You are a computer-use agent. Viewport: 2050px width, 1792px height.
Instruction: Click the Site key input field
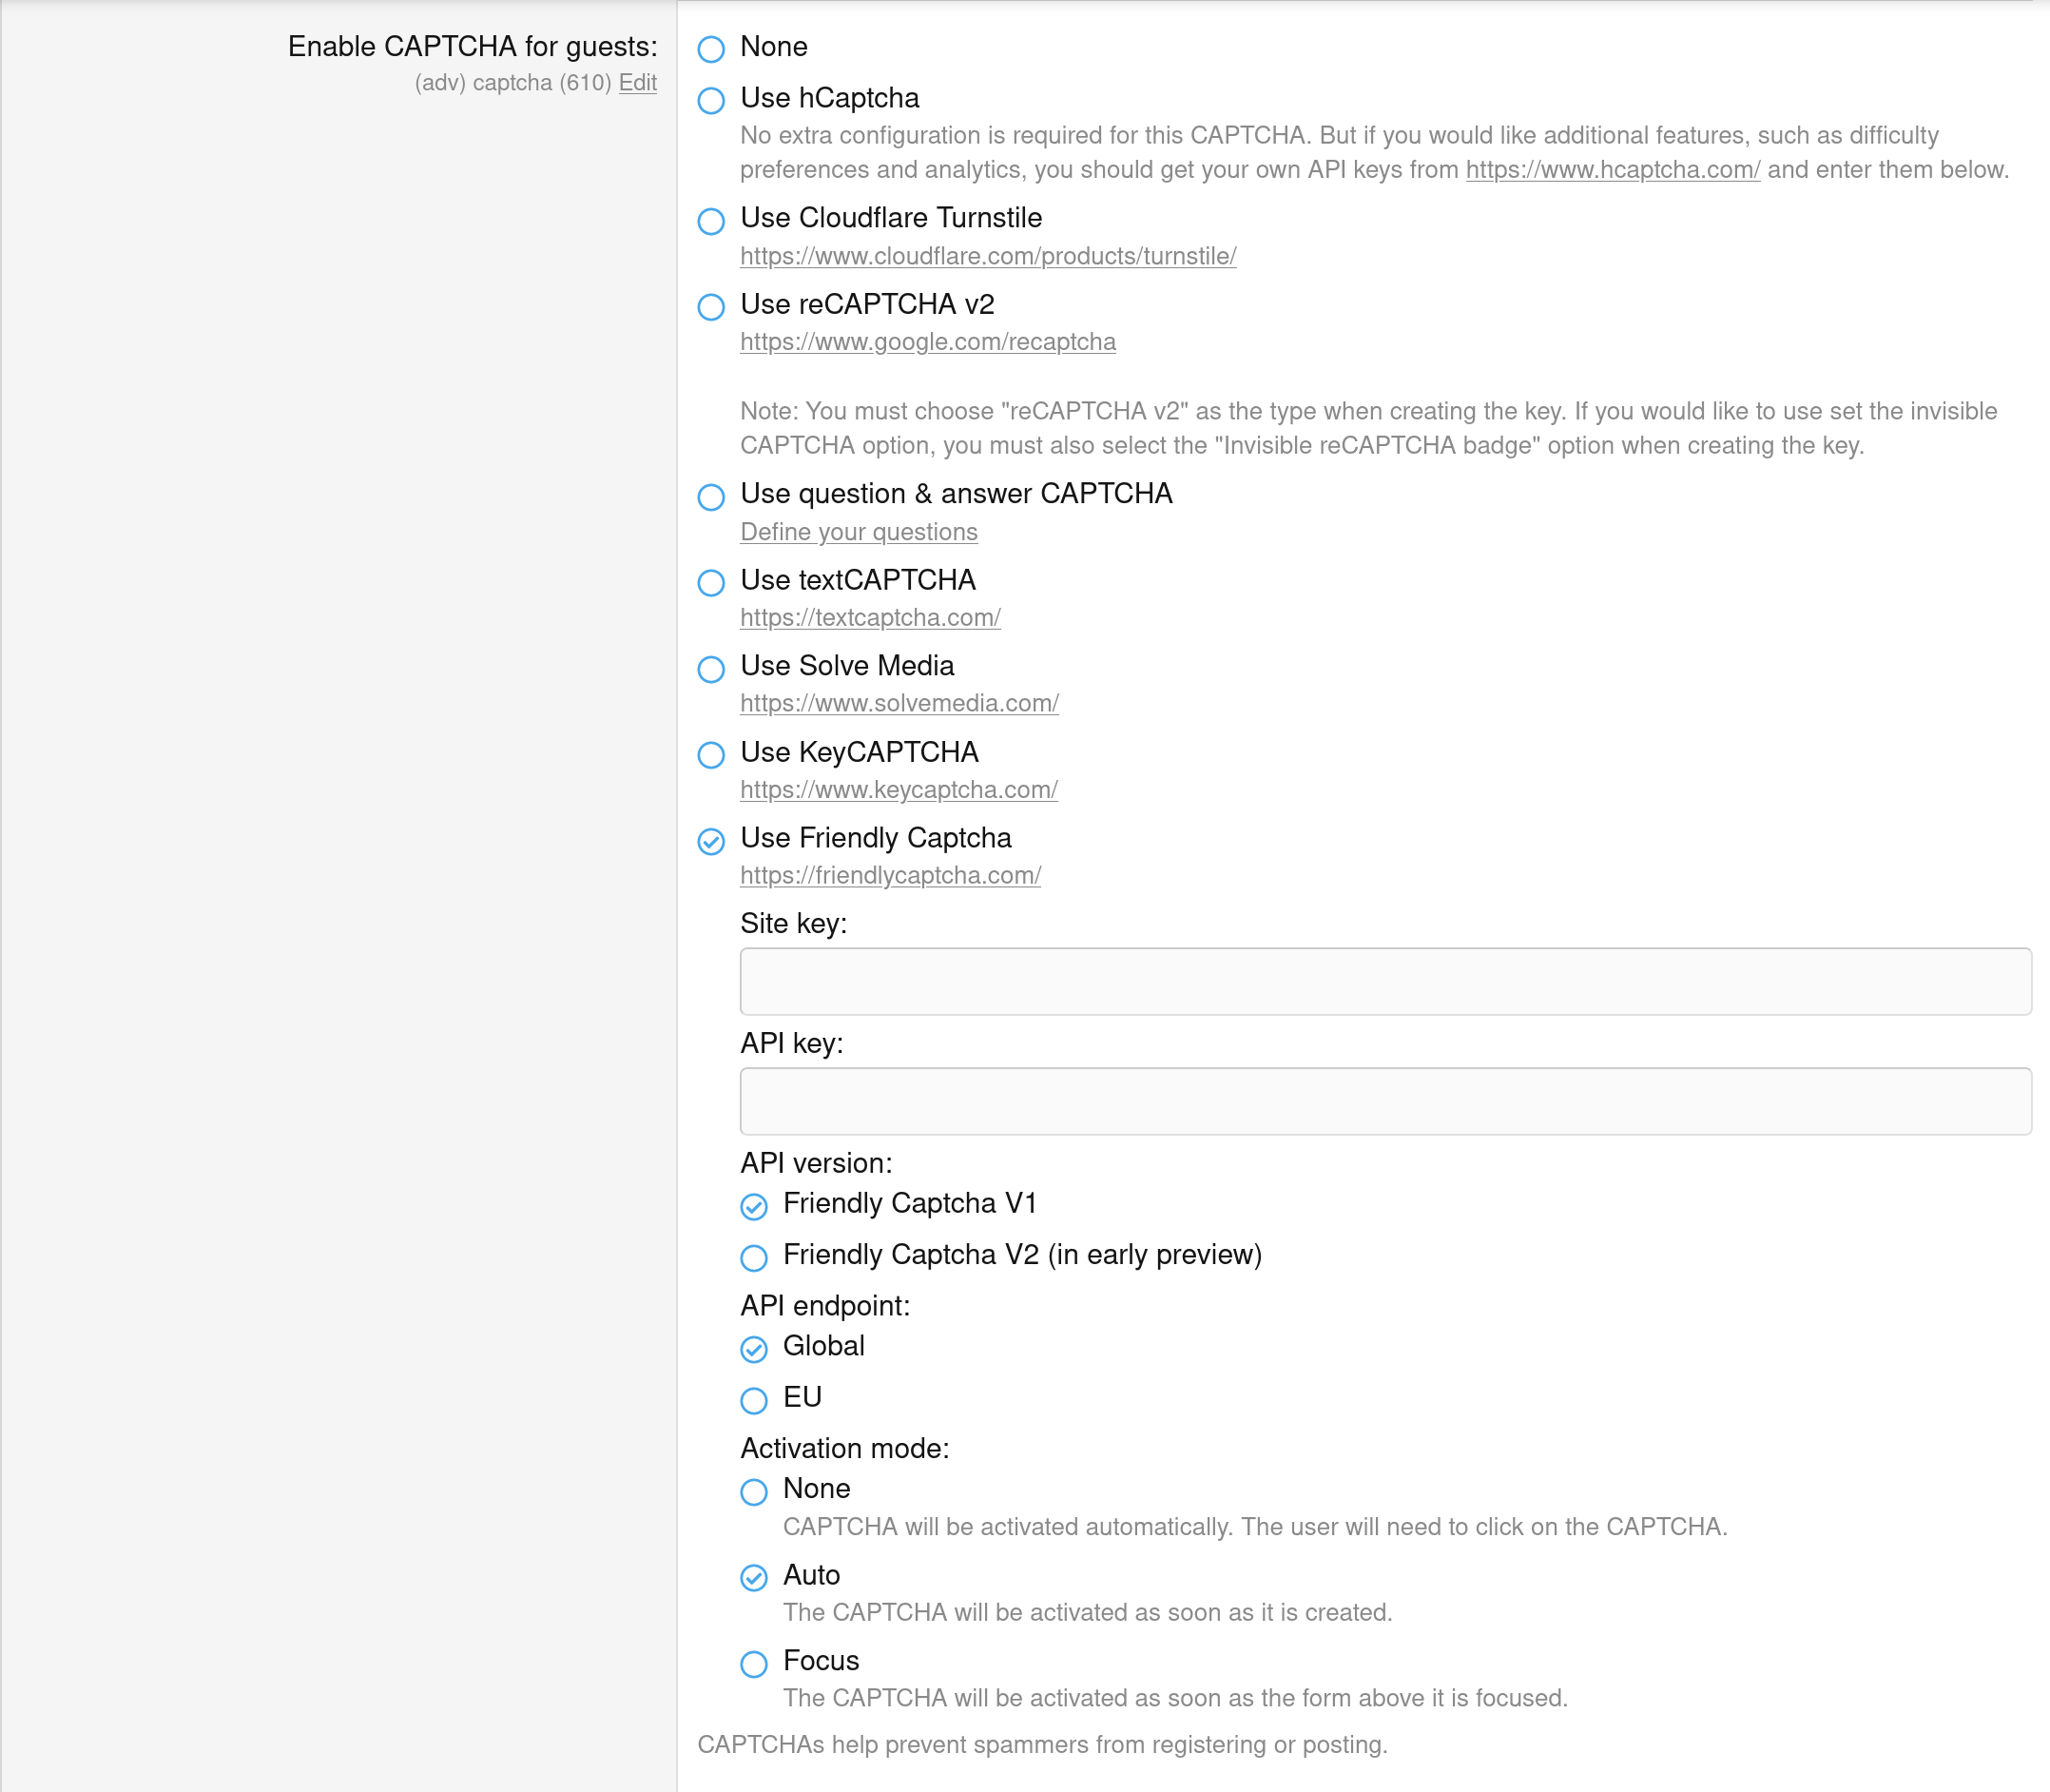tap(1384, 981)
